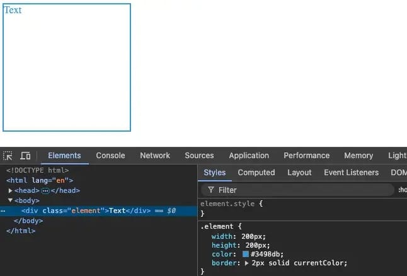
Task: Open the Console tab
Action: pyautogui.click(x=110, y=156)
